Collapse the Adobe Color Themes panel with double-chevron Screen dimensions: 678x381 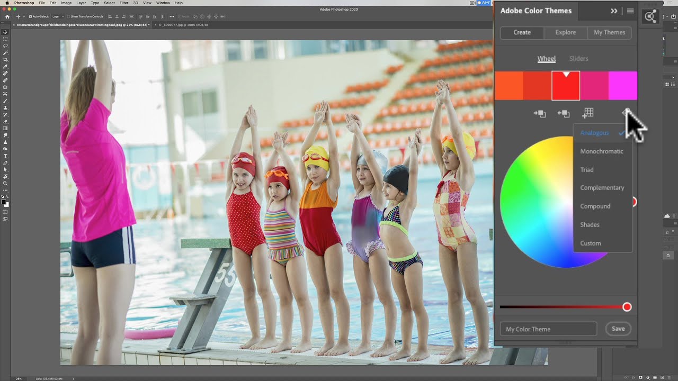click(614, 11)
